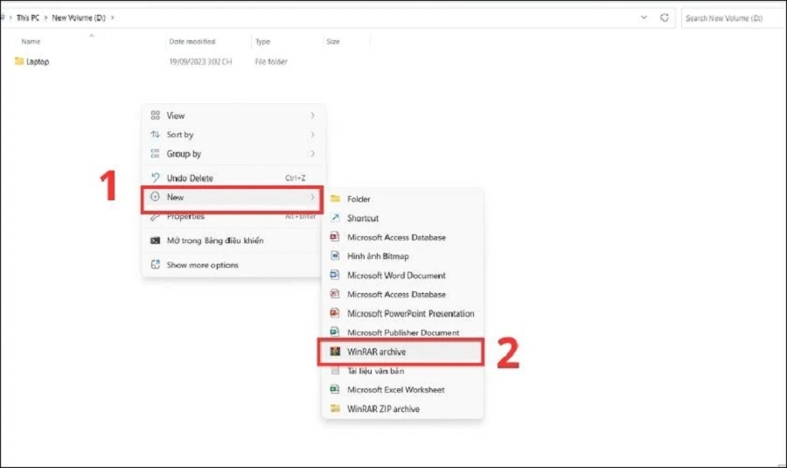This screenshot has width=787, height=468.
Task: Open the address bar history dropdown
Action: (x=644, y=17)
